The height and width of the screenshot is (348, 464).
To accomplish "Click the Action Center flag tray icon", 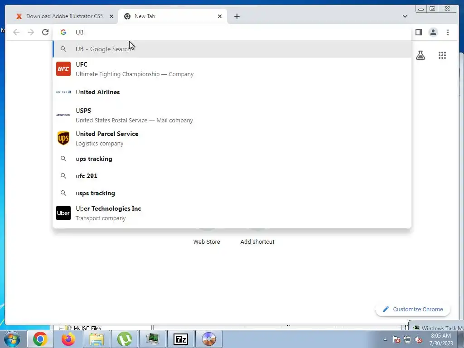I will coord(396,339).
